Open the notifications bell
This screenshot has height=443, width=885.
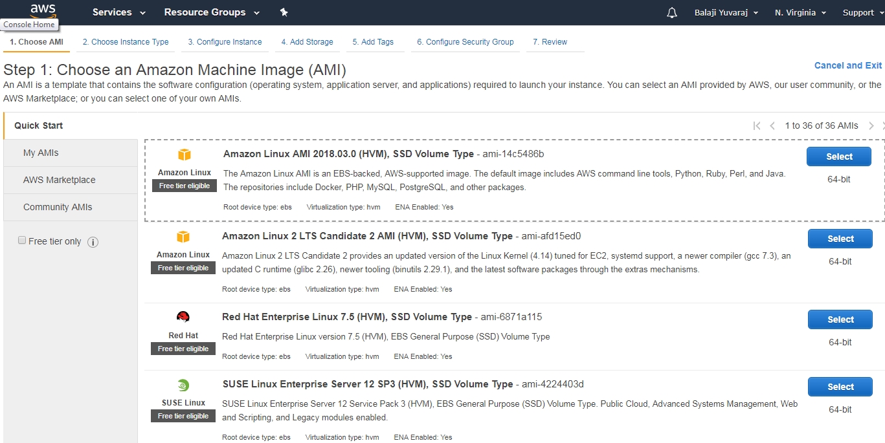(672, 13)
